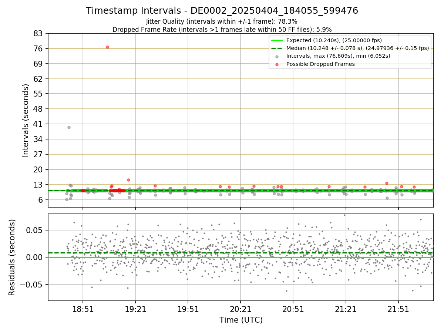
Task: Click the y-axis tick label "83"
Action: 39,34
